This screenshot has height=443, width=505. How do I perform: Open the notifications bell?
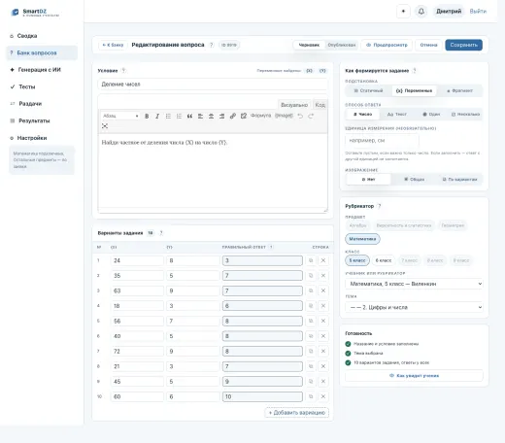pyautogui.click(x=421, y=12)
